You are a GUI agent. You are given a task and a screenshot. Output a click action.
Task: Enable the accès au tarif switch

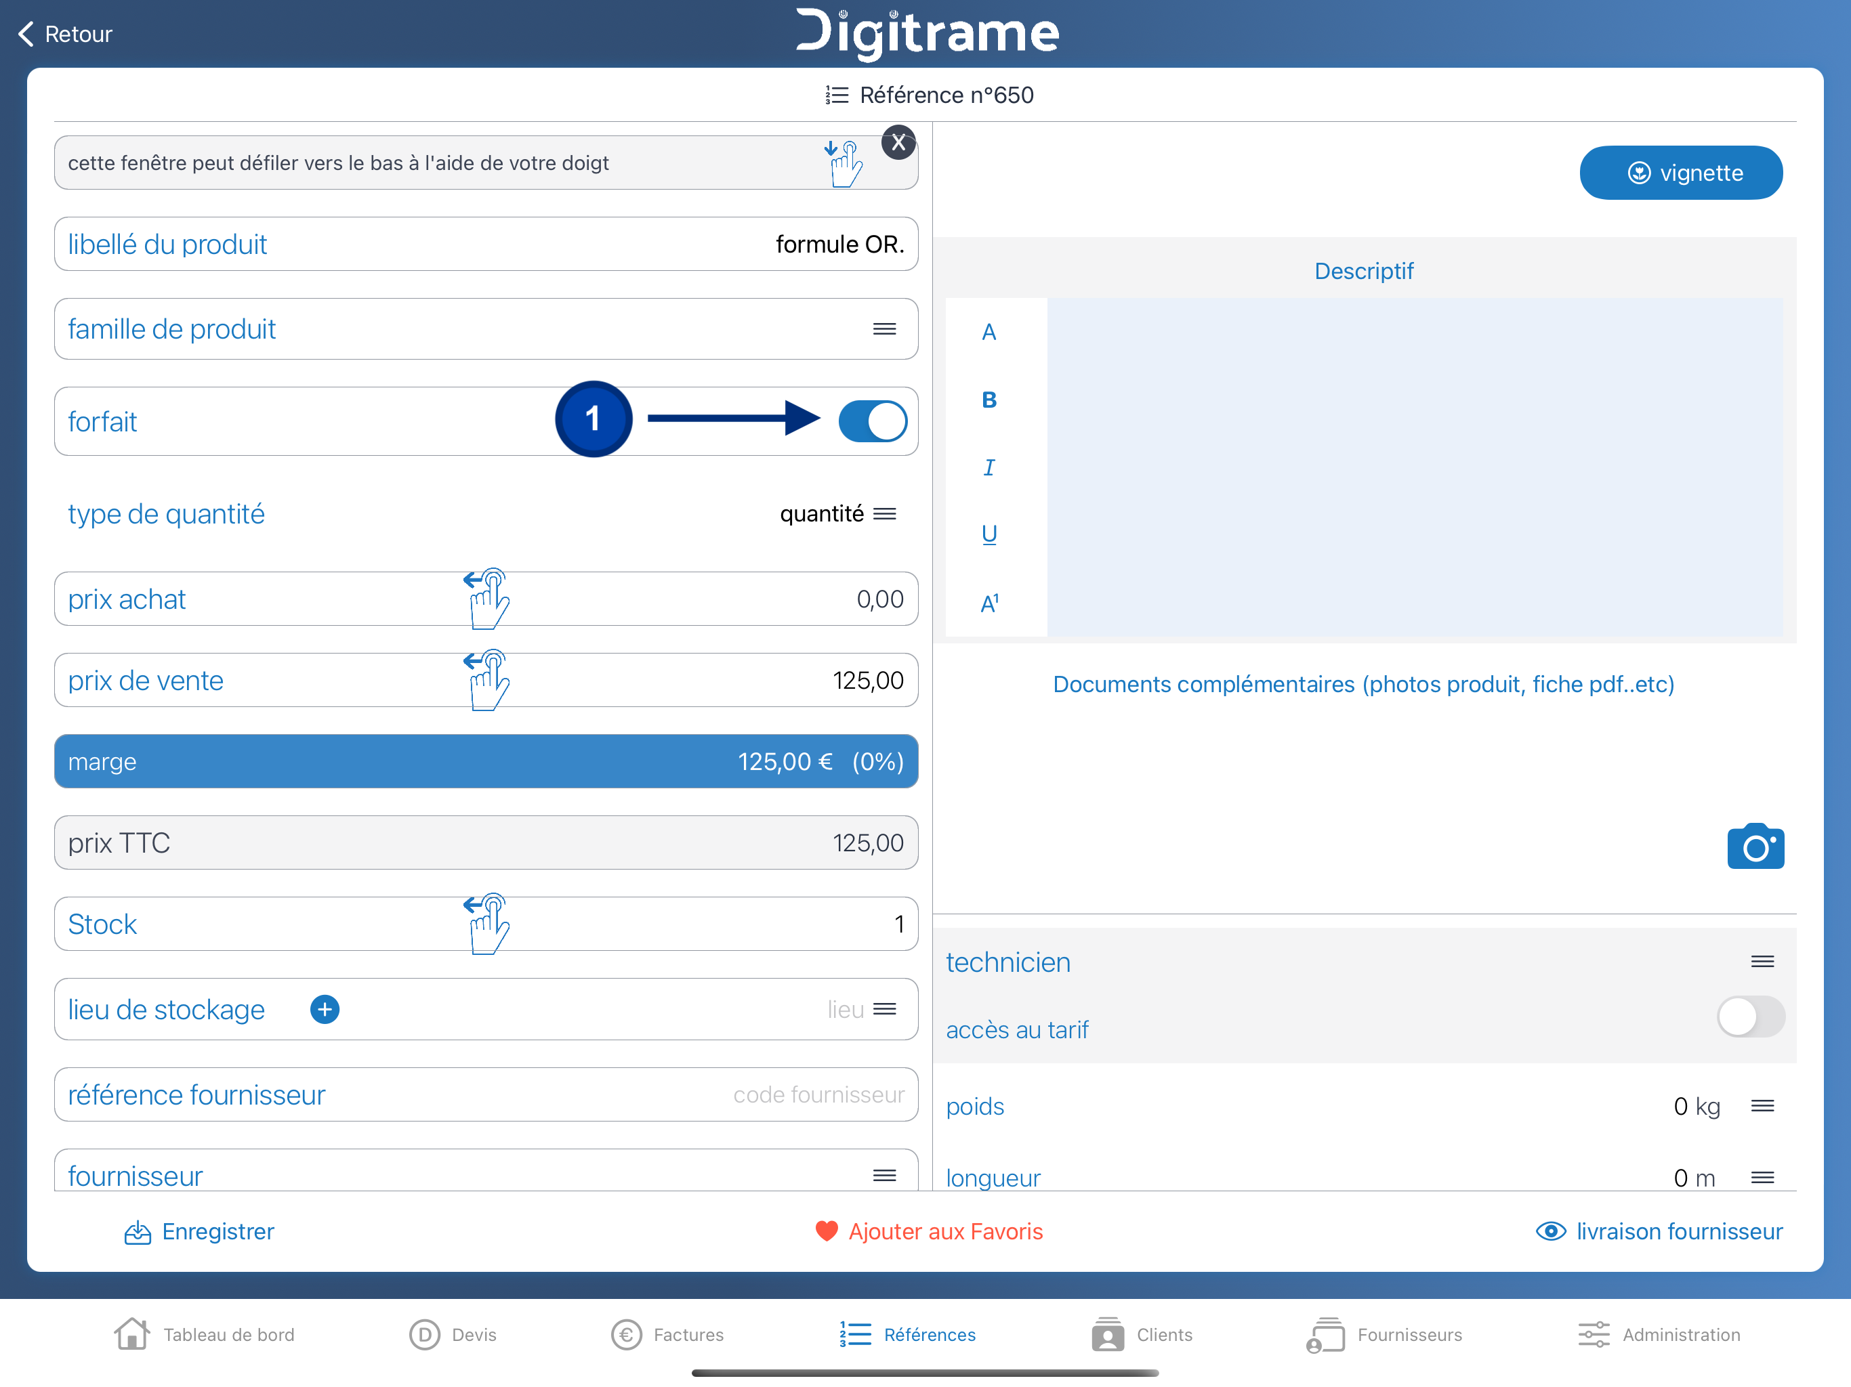[1750, 1017]
